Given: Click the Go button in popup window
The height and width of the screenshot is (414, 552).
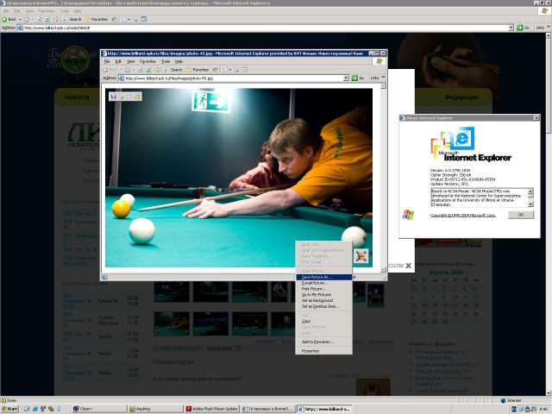Looking at the screenshot, I should pyautogui.click(x=354, y=78).
